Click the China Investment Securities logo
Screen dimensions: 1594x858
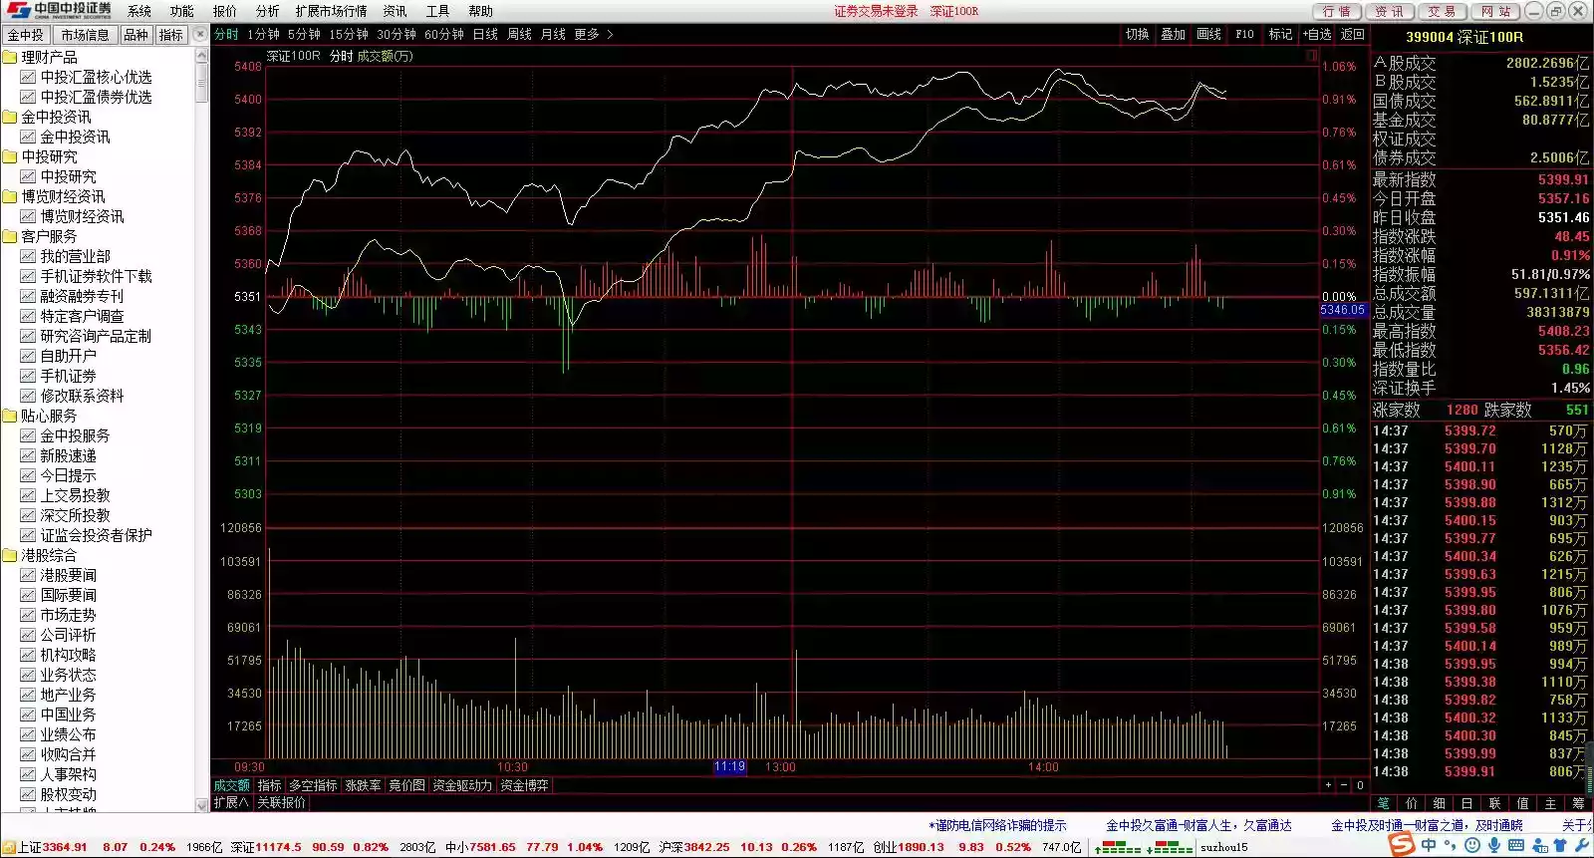[x=60, y=11]
